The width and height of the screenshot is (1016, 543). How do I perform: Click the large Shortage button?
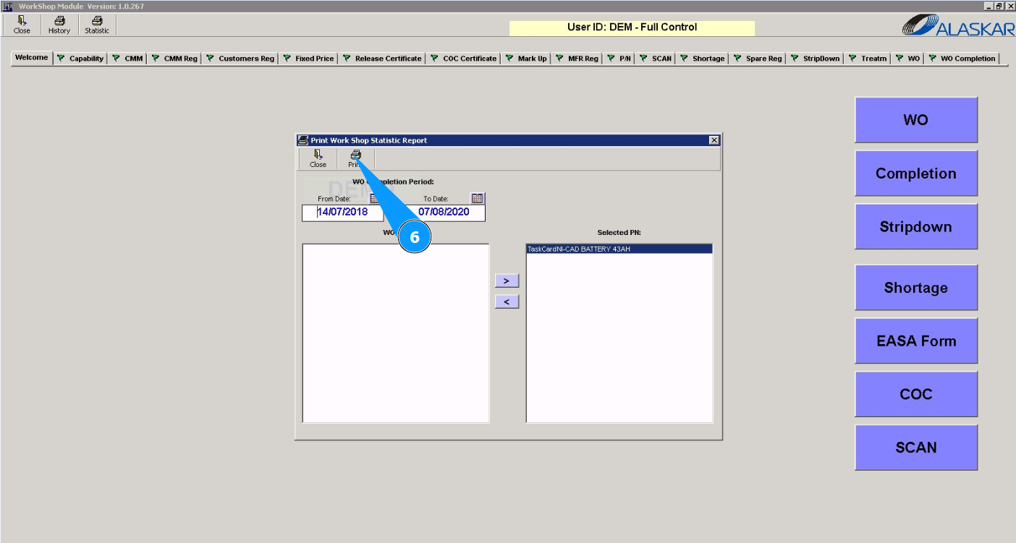point(916,288)
